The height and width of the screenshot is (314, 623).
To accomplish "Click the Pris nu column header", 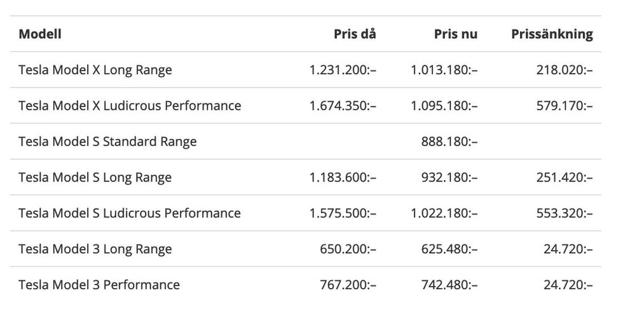I will (x=456, y=34).
